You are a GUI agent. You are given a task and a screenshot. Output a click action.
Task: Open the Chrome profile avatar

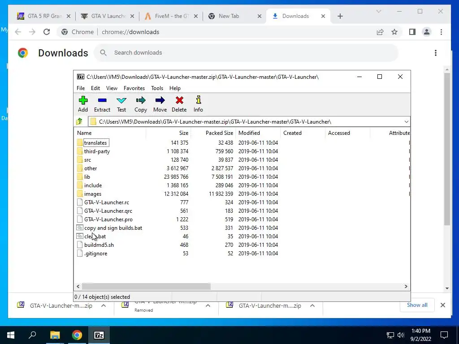[x=427, y=32]
